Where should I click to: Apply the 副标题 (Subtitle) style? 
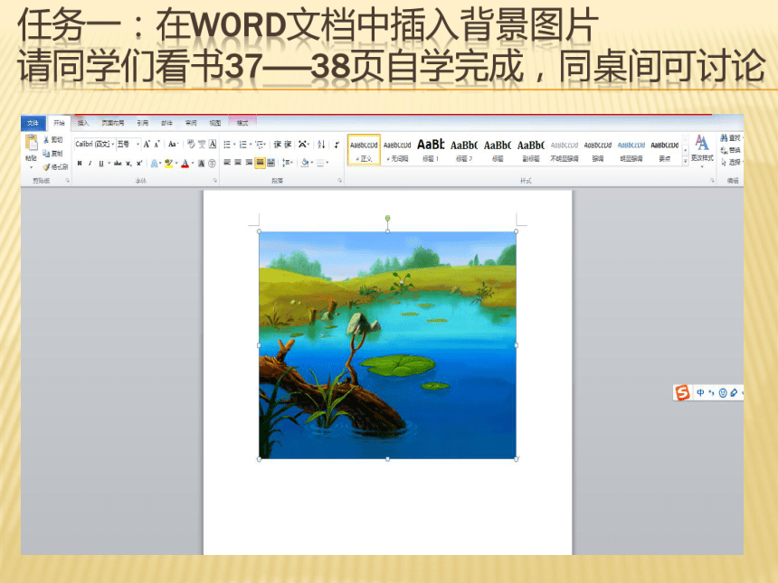531,150
